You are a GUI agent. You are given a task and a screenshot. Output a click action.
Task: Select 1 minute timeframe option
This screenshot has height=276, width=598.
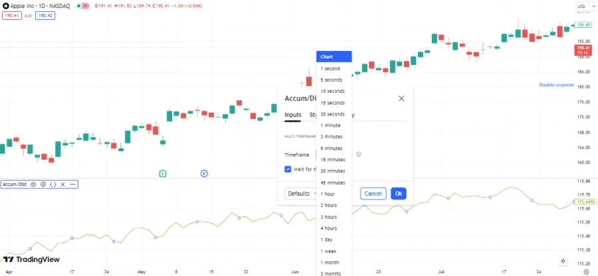[334, 125]
